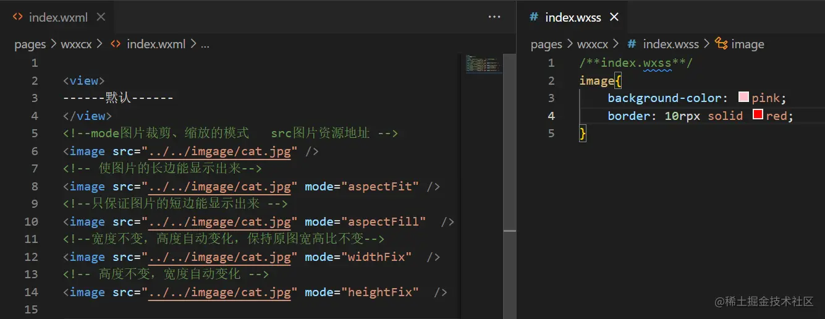Open the 'image' symbol breadcrumb

tap(747, 44)
